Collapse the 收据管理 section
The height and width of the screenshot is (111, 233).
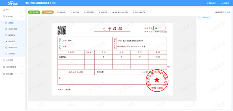point(13,17)
